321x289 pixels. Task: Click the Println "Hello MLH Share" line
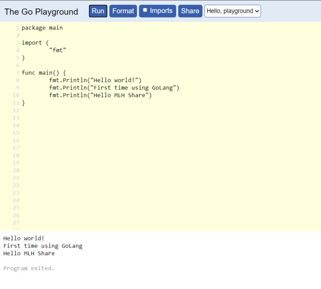point(100,95)
